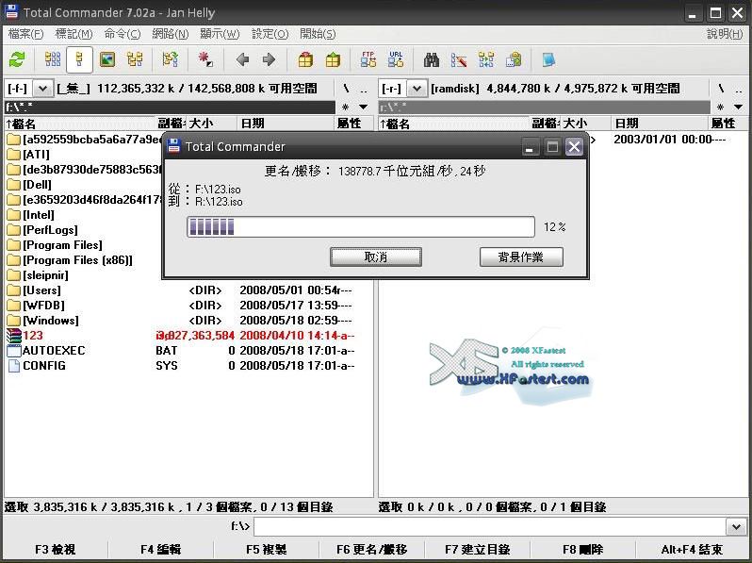The height and width of the screenshot is (563, 752).
Task: Open right panel directory history arrow
Action: point(739,107)
